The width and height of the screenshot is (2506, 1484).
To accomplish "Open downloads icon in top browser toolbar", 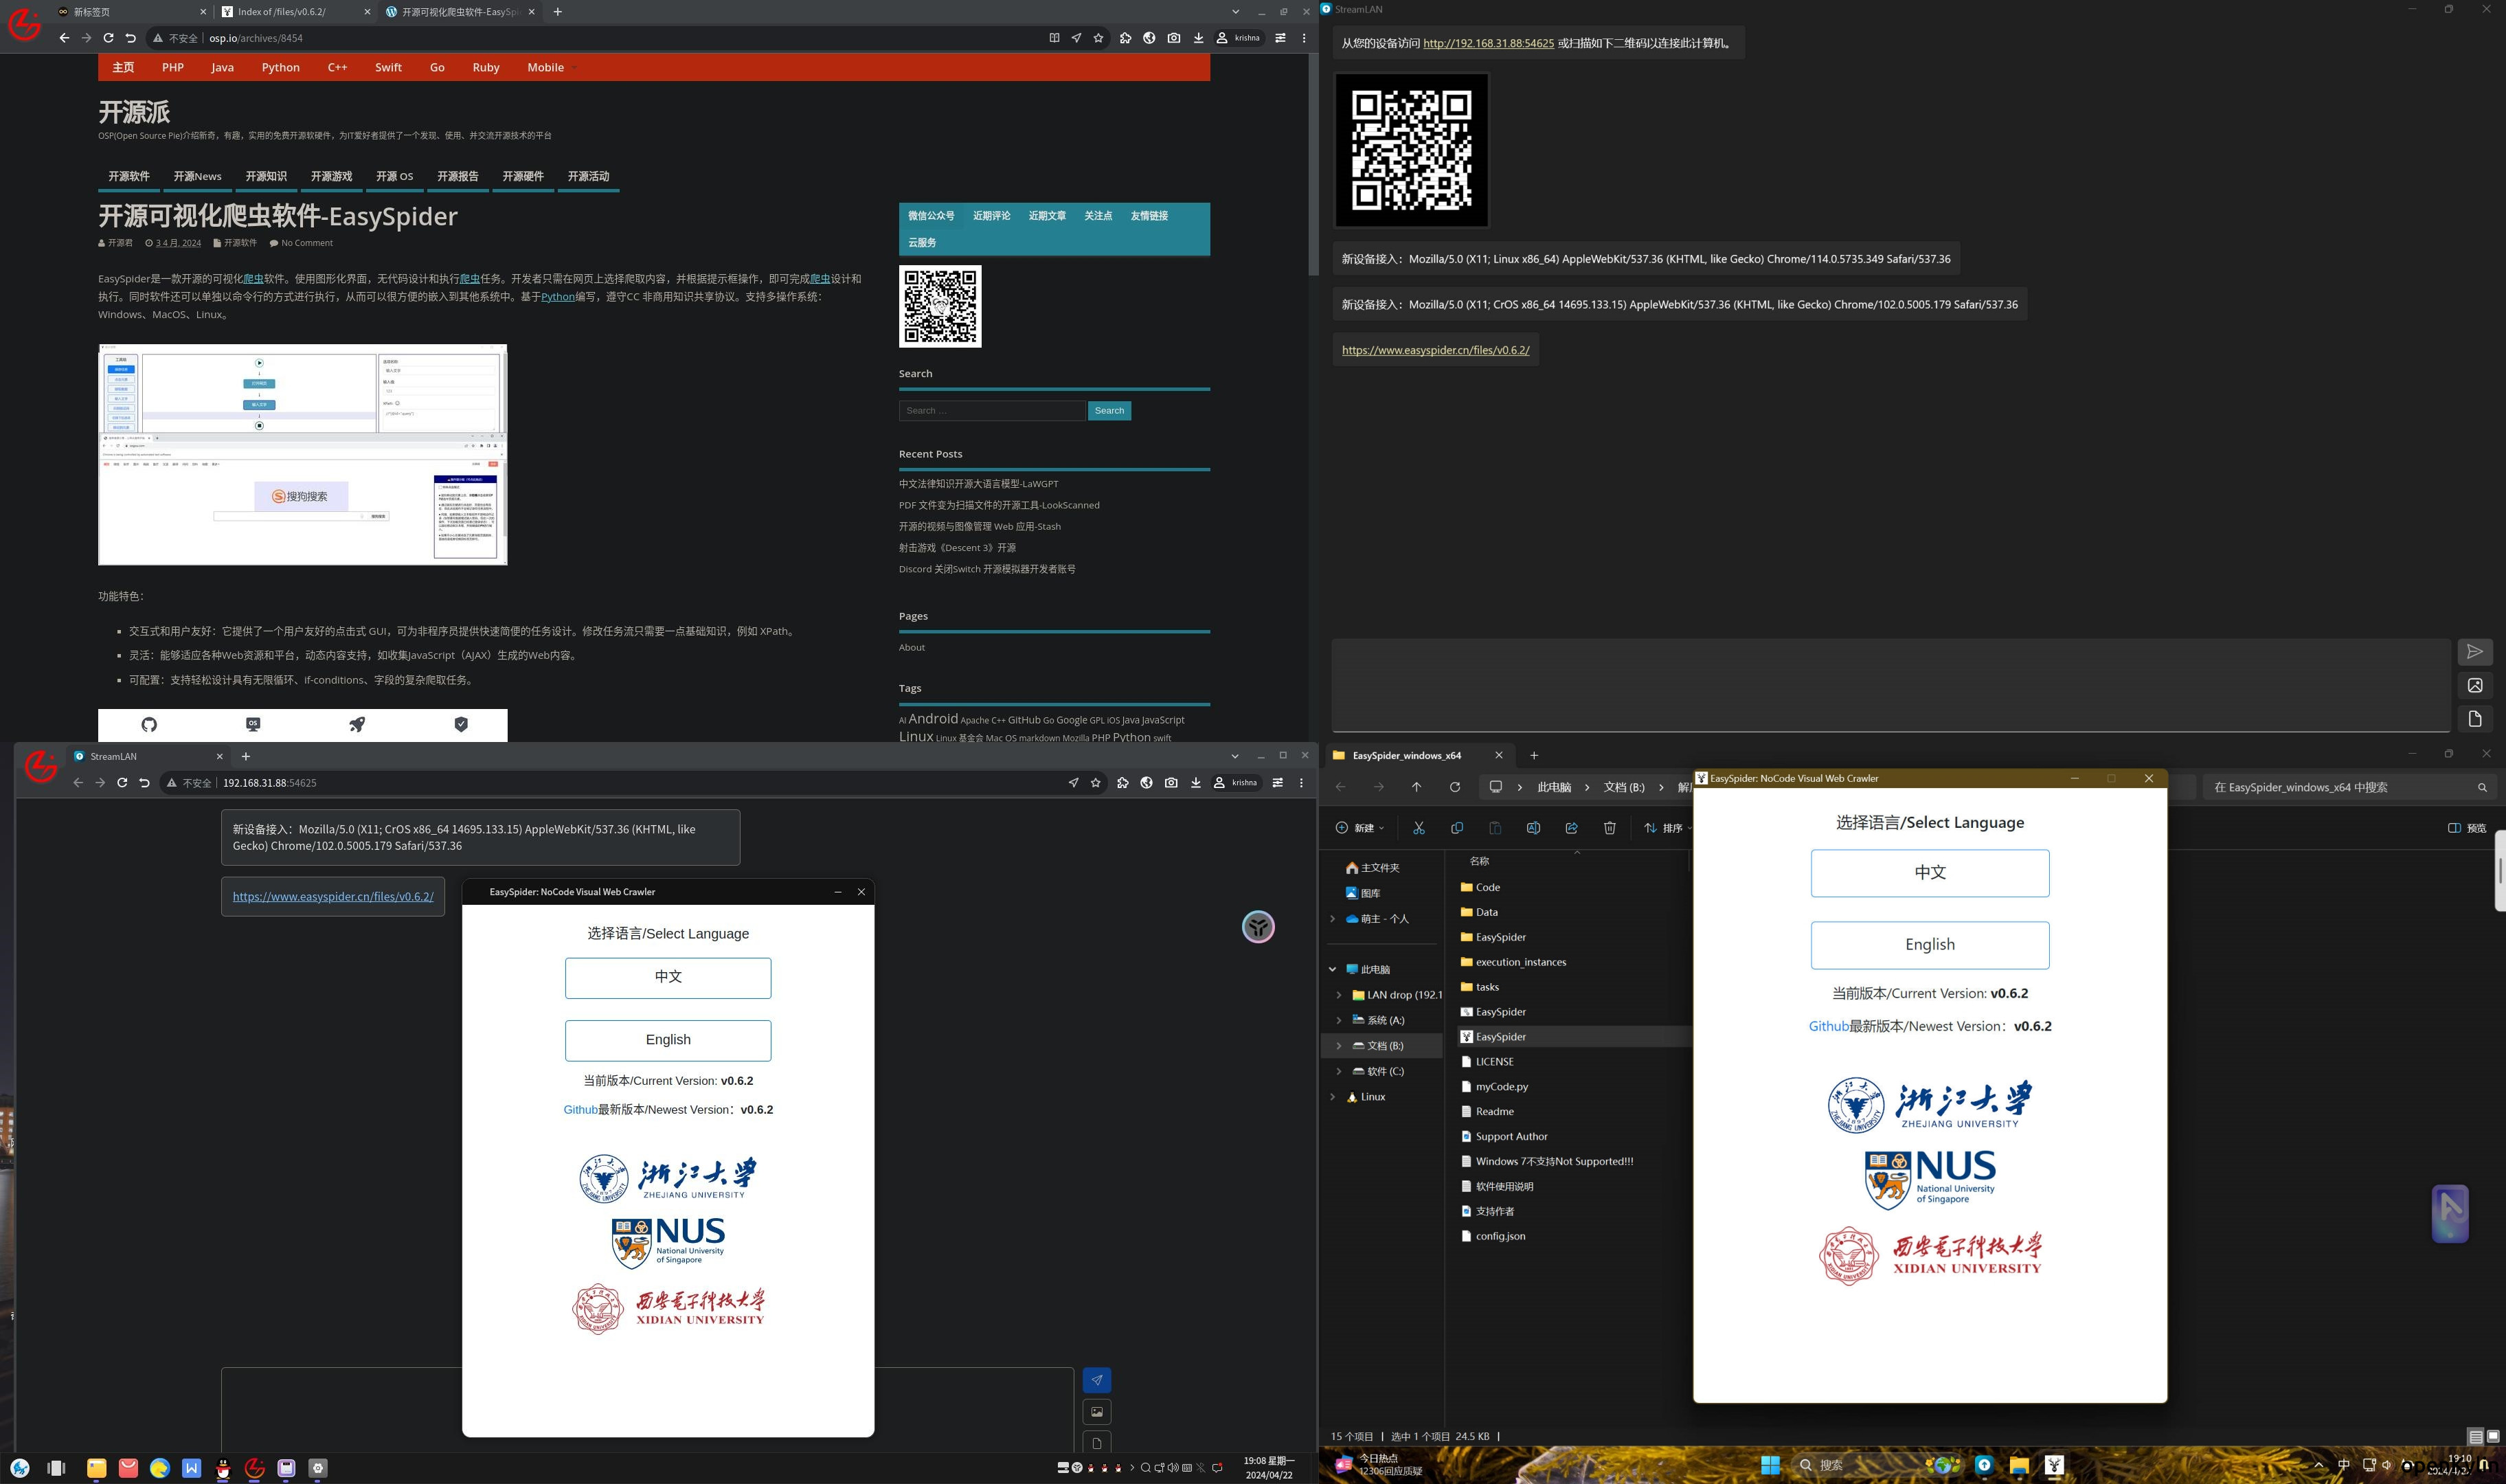I will point(1199,38).
